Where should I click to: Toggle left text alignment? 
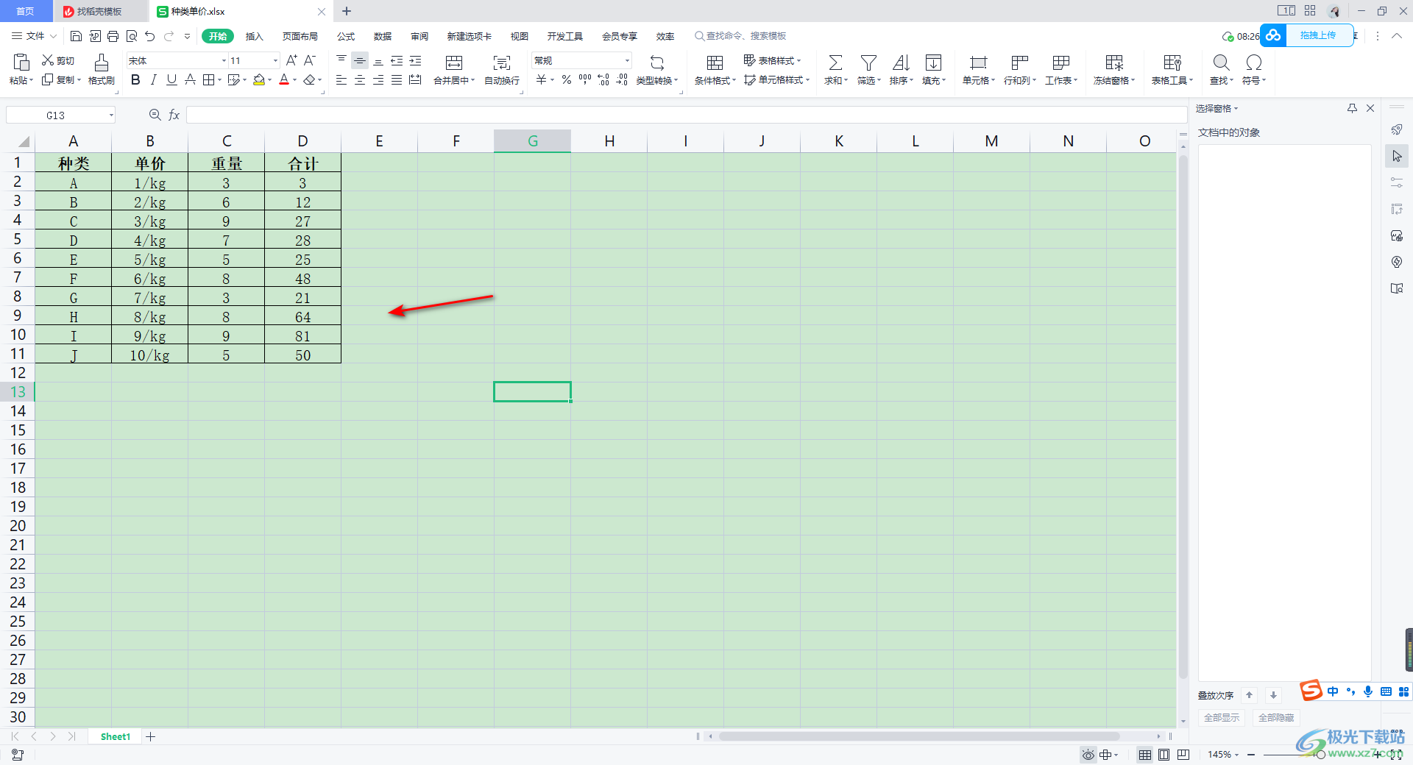click(341, 79)
